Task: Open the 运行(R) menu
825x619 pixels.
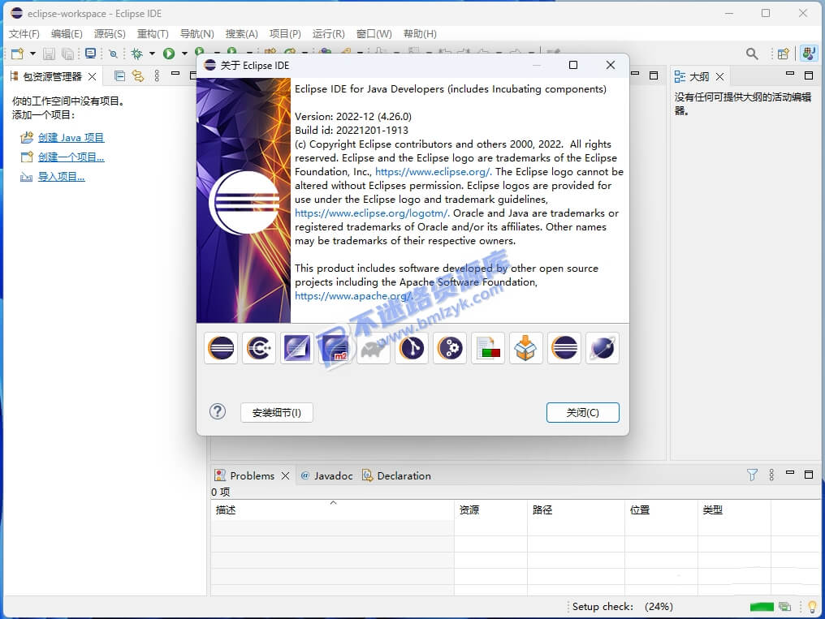Action: pyautogui.click(x=328, y=33)
